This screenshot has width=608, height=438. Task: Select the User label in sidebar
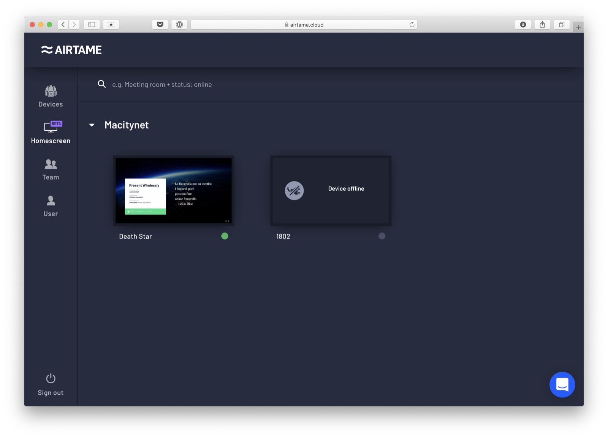51,213
